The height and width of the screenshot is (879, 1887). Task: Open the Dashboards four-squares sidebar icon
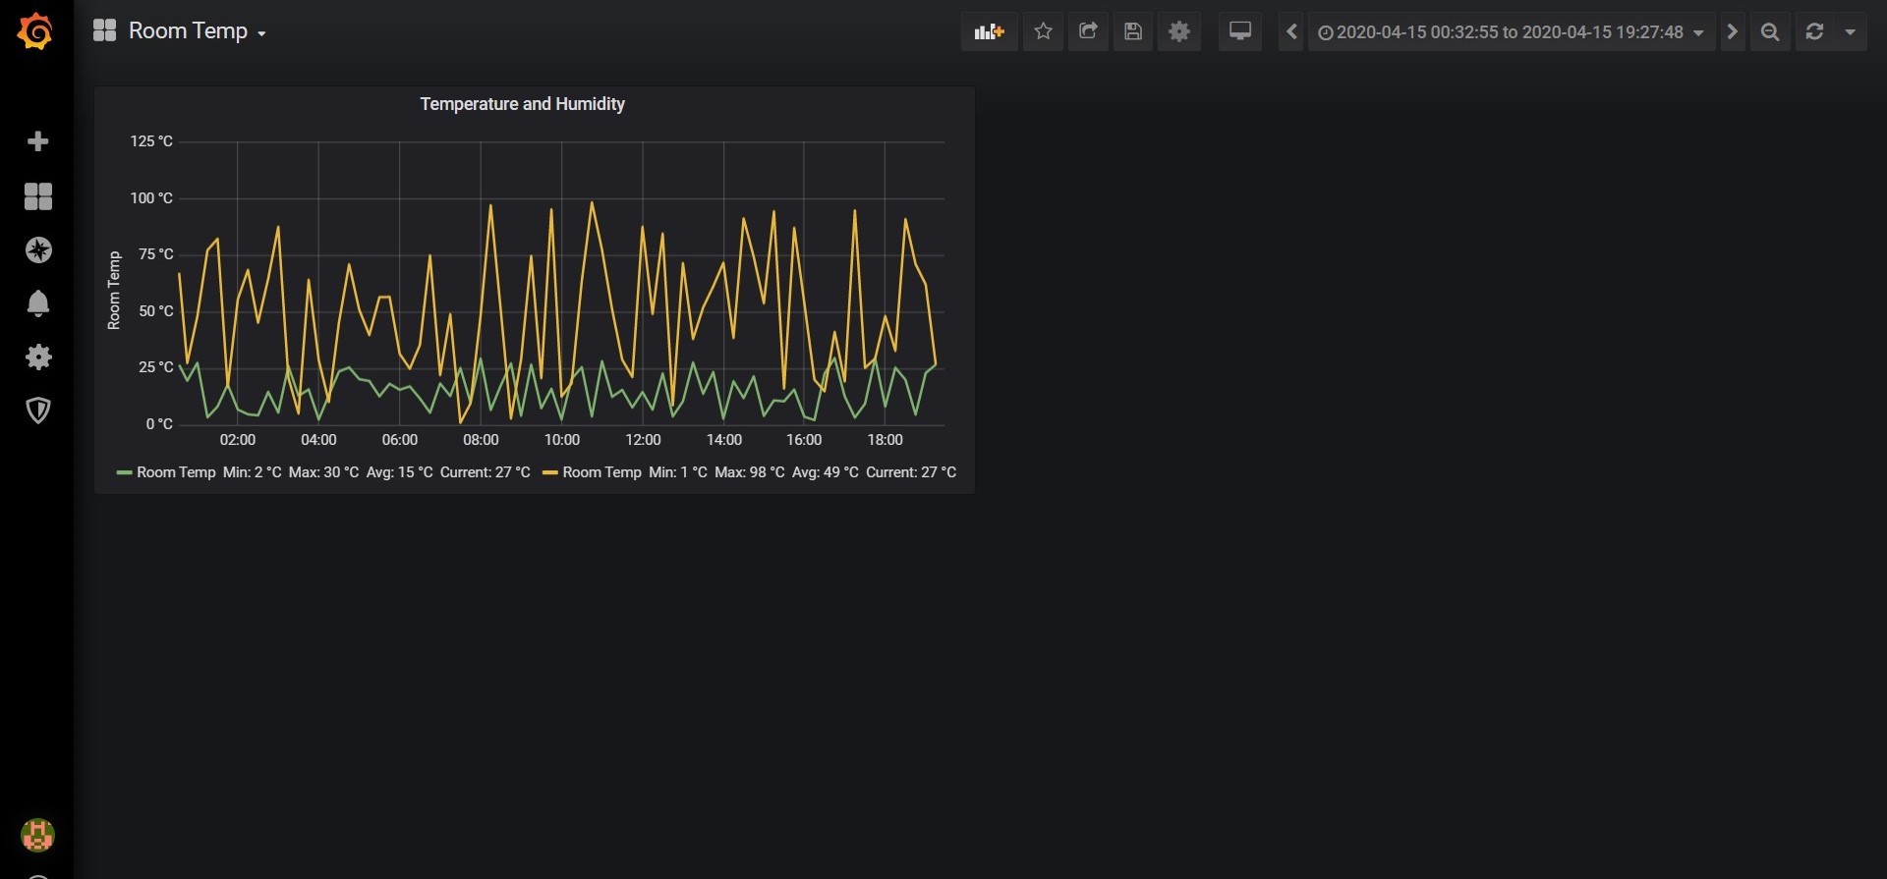point(37,196)
